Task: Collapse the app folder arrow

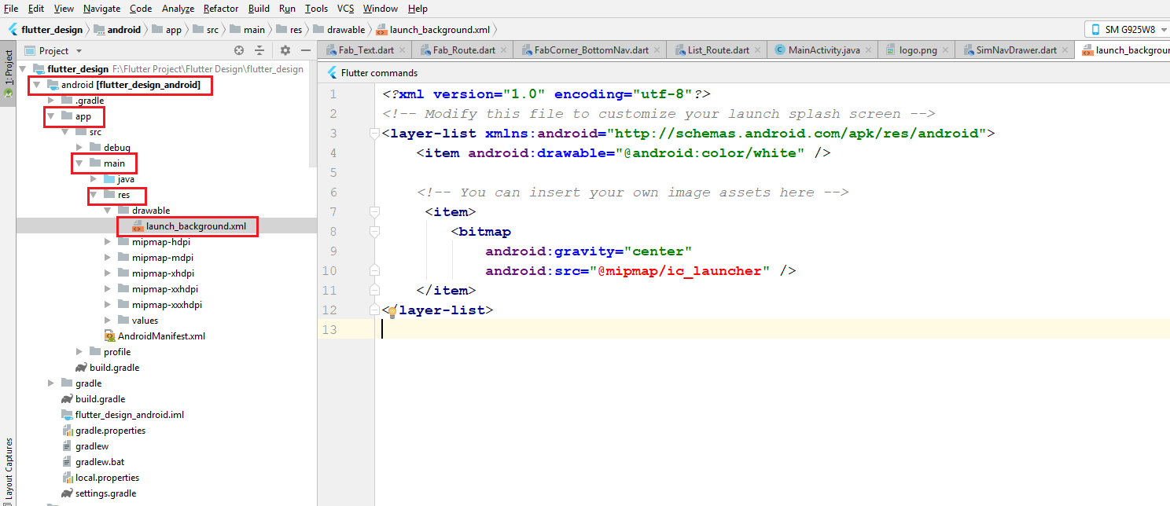Action: [51, 116]
